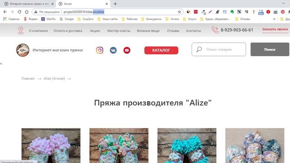
Task: Click the browser forward arrow
Action: click(12, 12)
